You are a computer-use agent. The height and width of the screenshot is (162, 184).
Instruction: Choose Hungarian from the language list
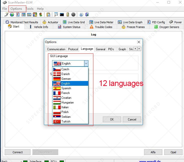[x=70, y=102]
